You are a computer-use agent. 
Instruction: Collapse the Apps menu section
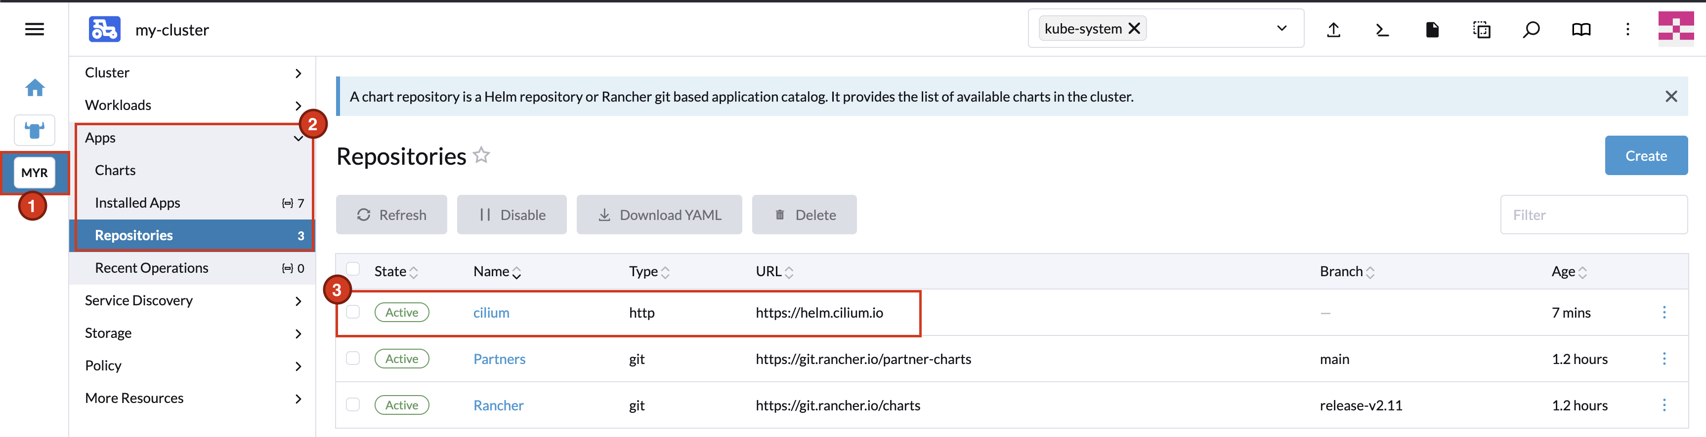(x=192, y=138)
